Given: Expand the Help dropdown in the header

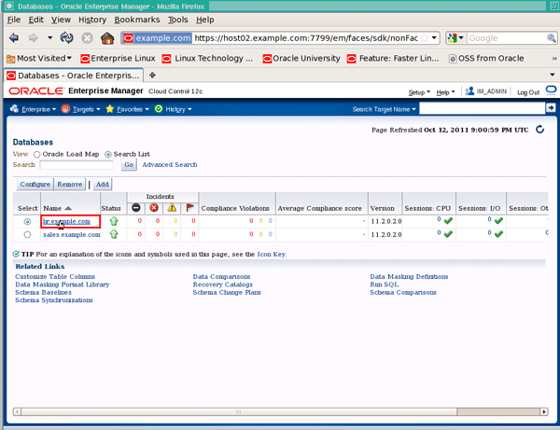Looking at the screenshot, I should [445, 92].
